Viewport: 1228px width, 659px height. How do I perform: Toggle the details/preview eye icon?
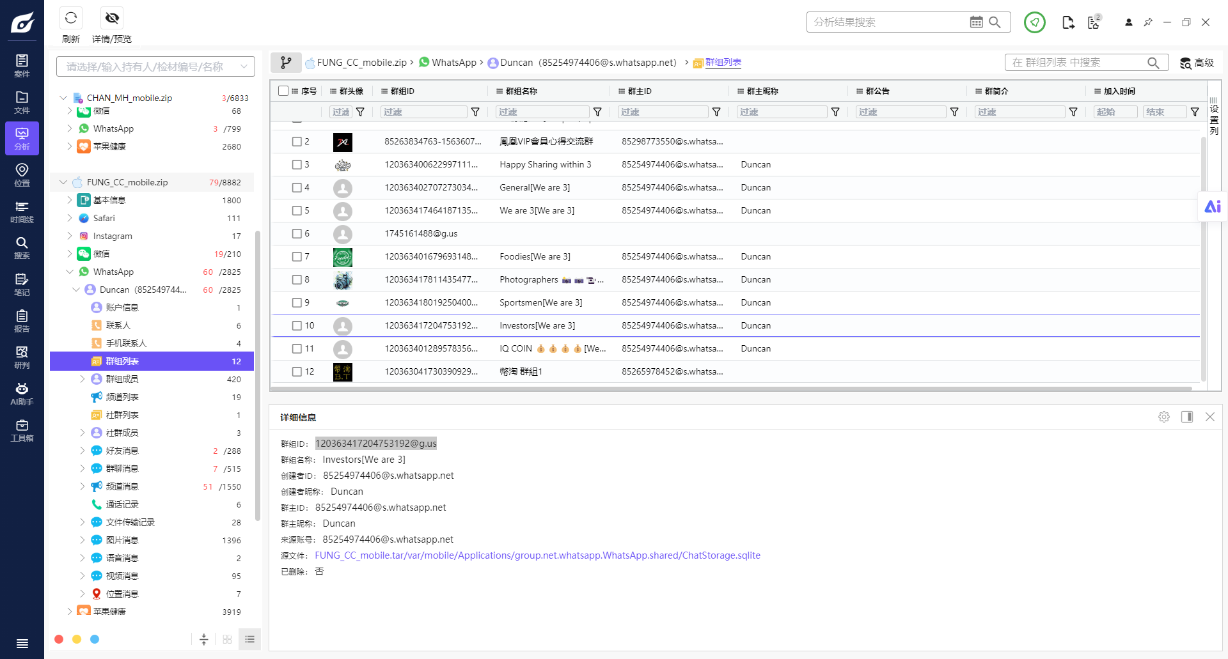click(112, 18)
